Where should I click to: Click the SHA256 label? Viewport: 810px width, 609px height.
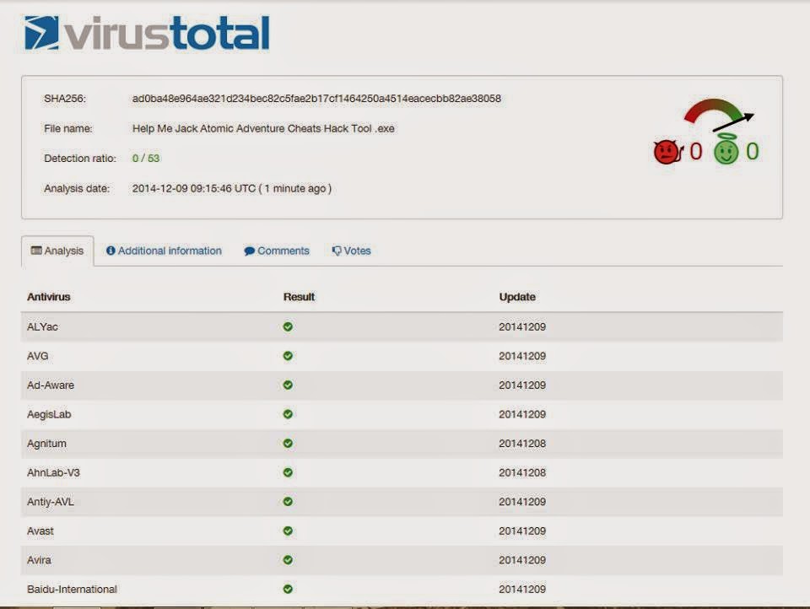65,99
